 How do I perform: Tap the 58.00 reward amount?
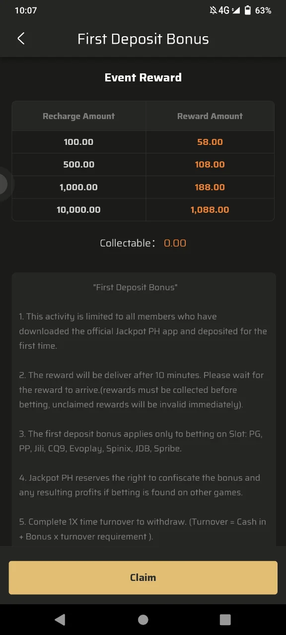tap(210, 142)
